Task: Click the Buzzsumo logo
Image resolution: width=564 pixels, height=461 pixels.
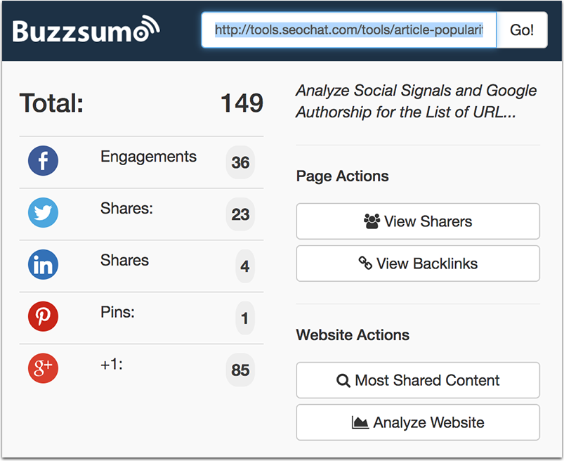Action: tap(86, 30)
